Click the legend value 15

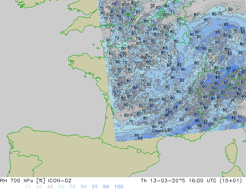pyautogui.click(x=28, y=187)
